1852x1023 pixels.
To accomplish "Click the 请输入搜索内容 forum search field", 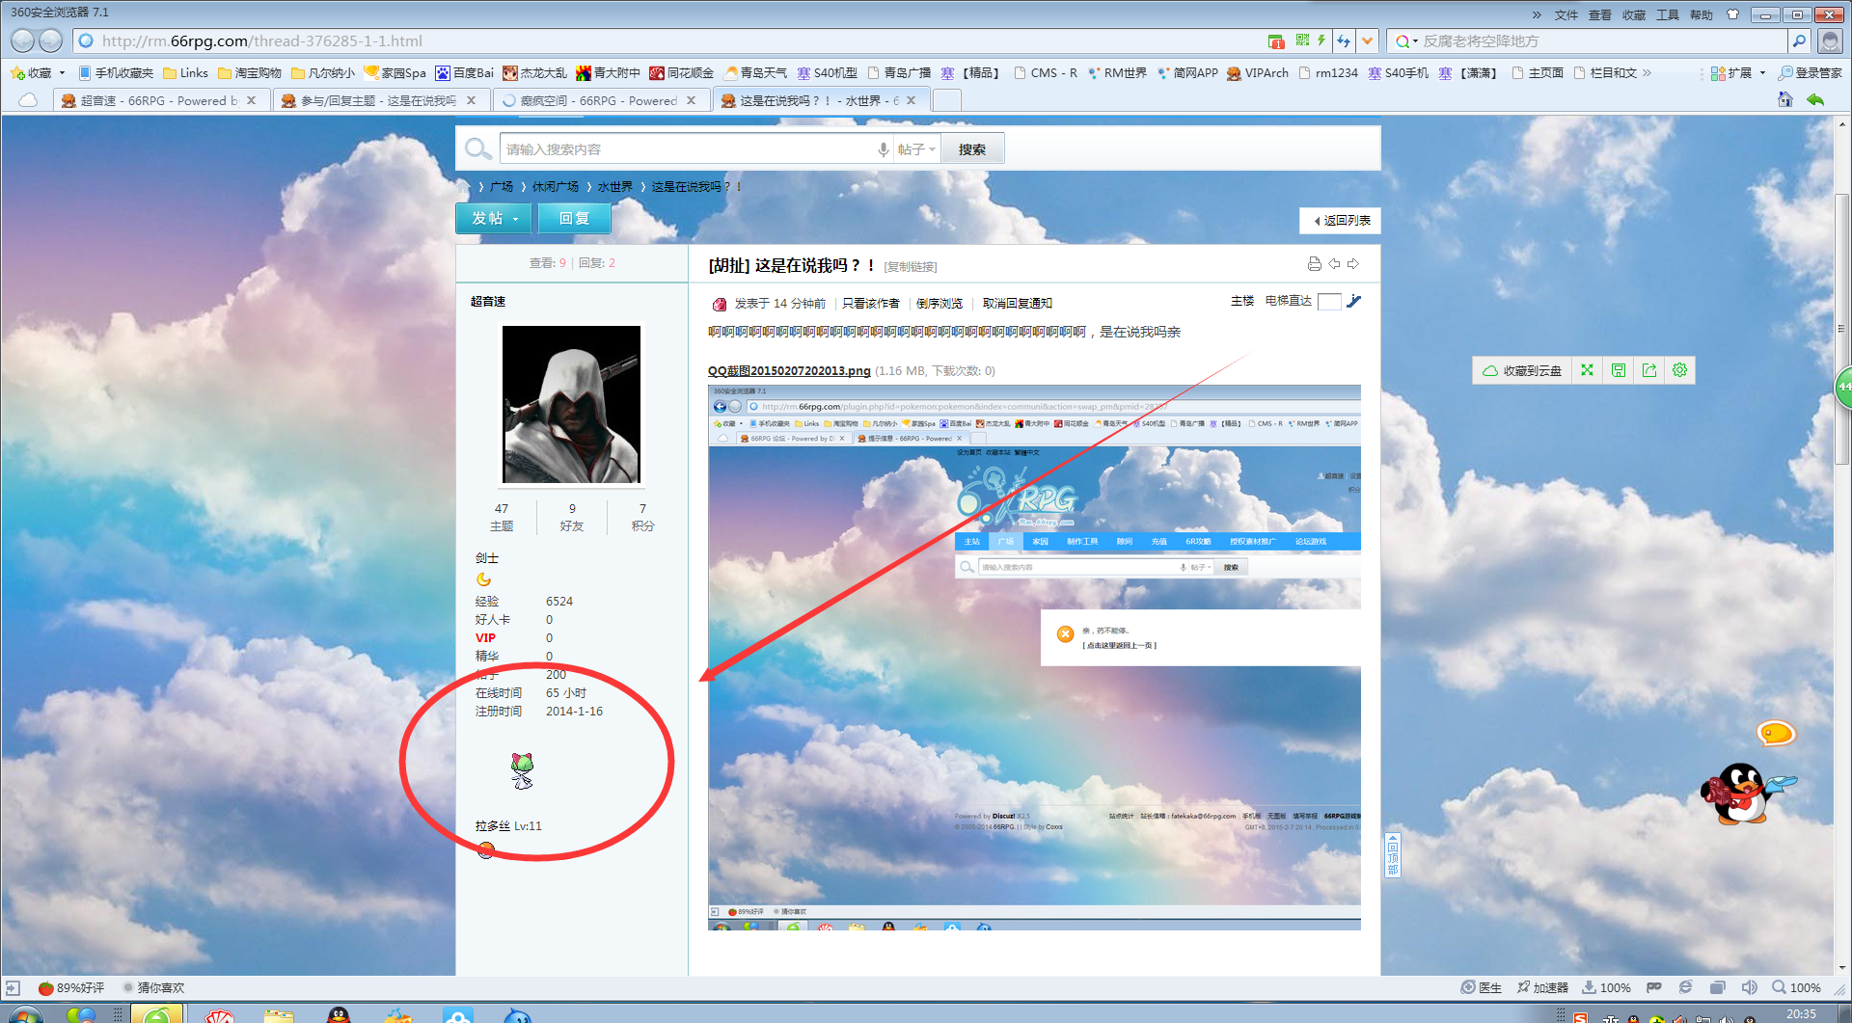I will pos(687,149).
